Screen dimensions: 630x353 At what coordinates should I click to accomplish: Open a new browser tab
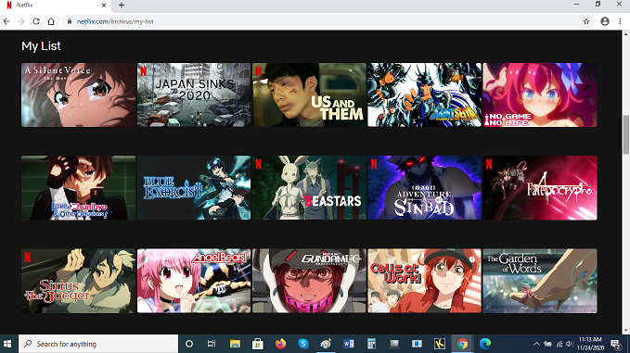click(122, 6)
